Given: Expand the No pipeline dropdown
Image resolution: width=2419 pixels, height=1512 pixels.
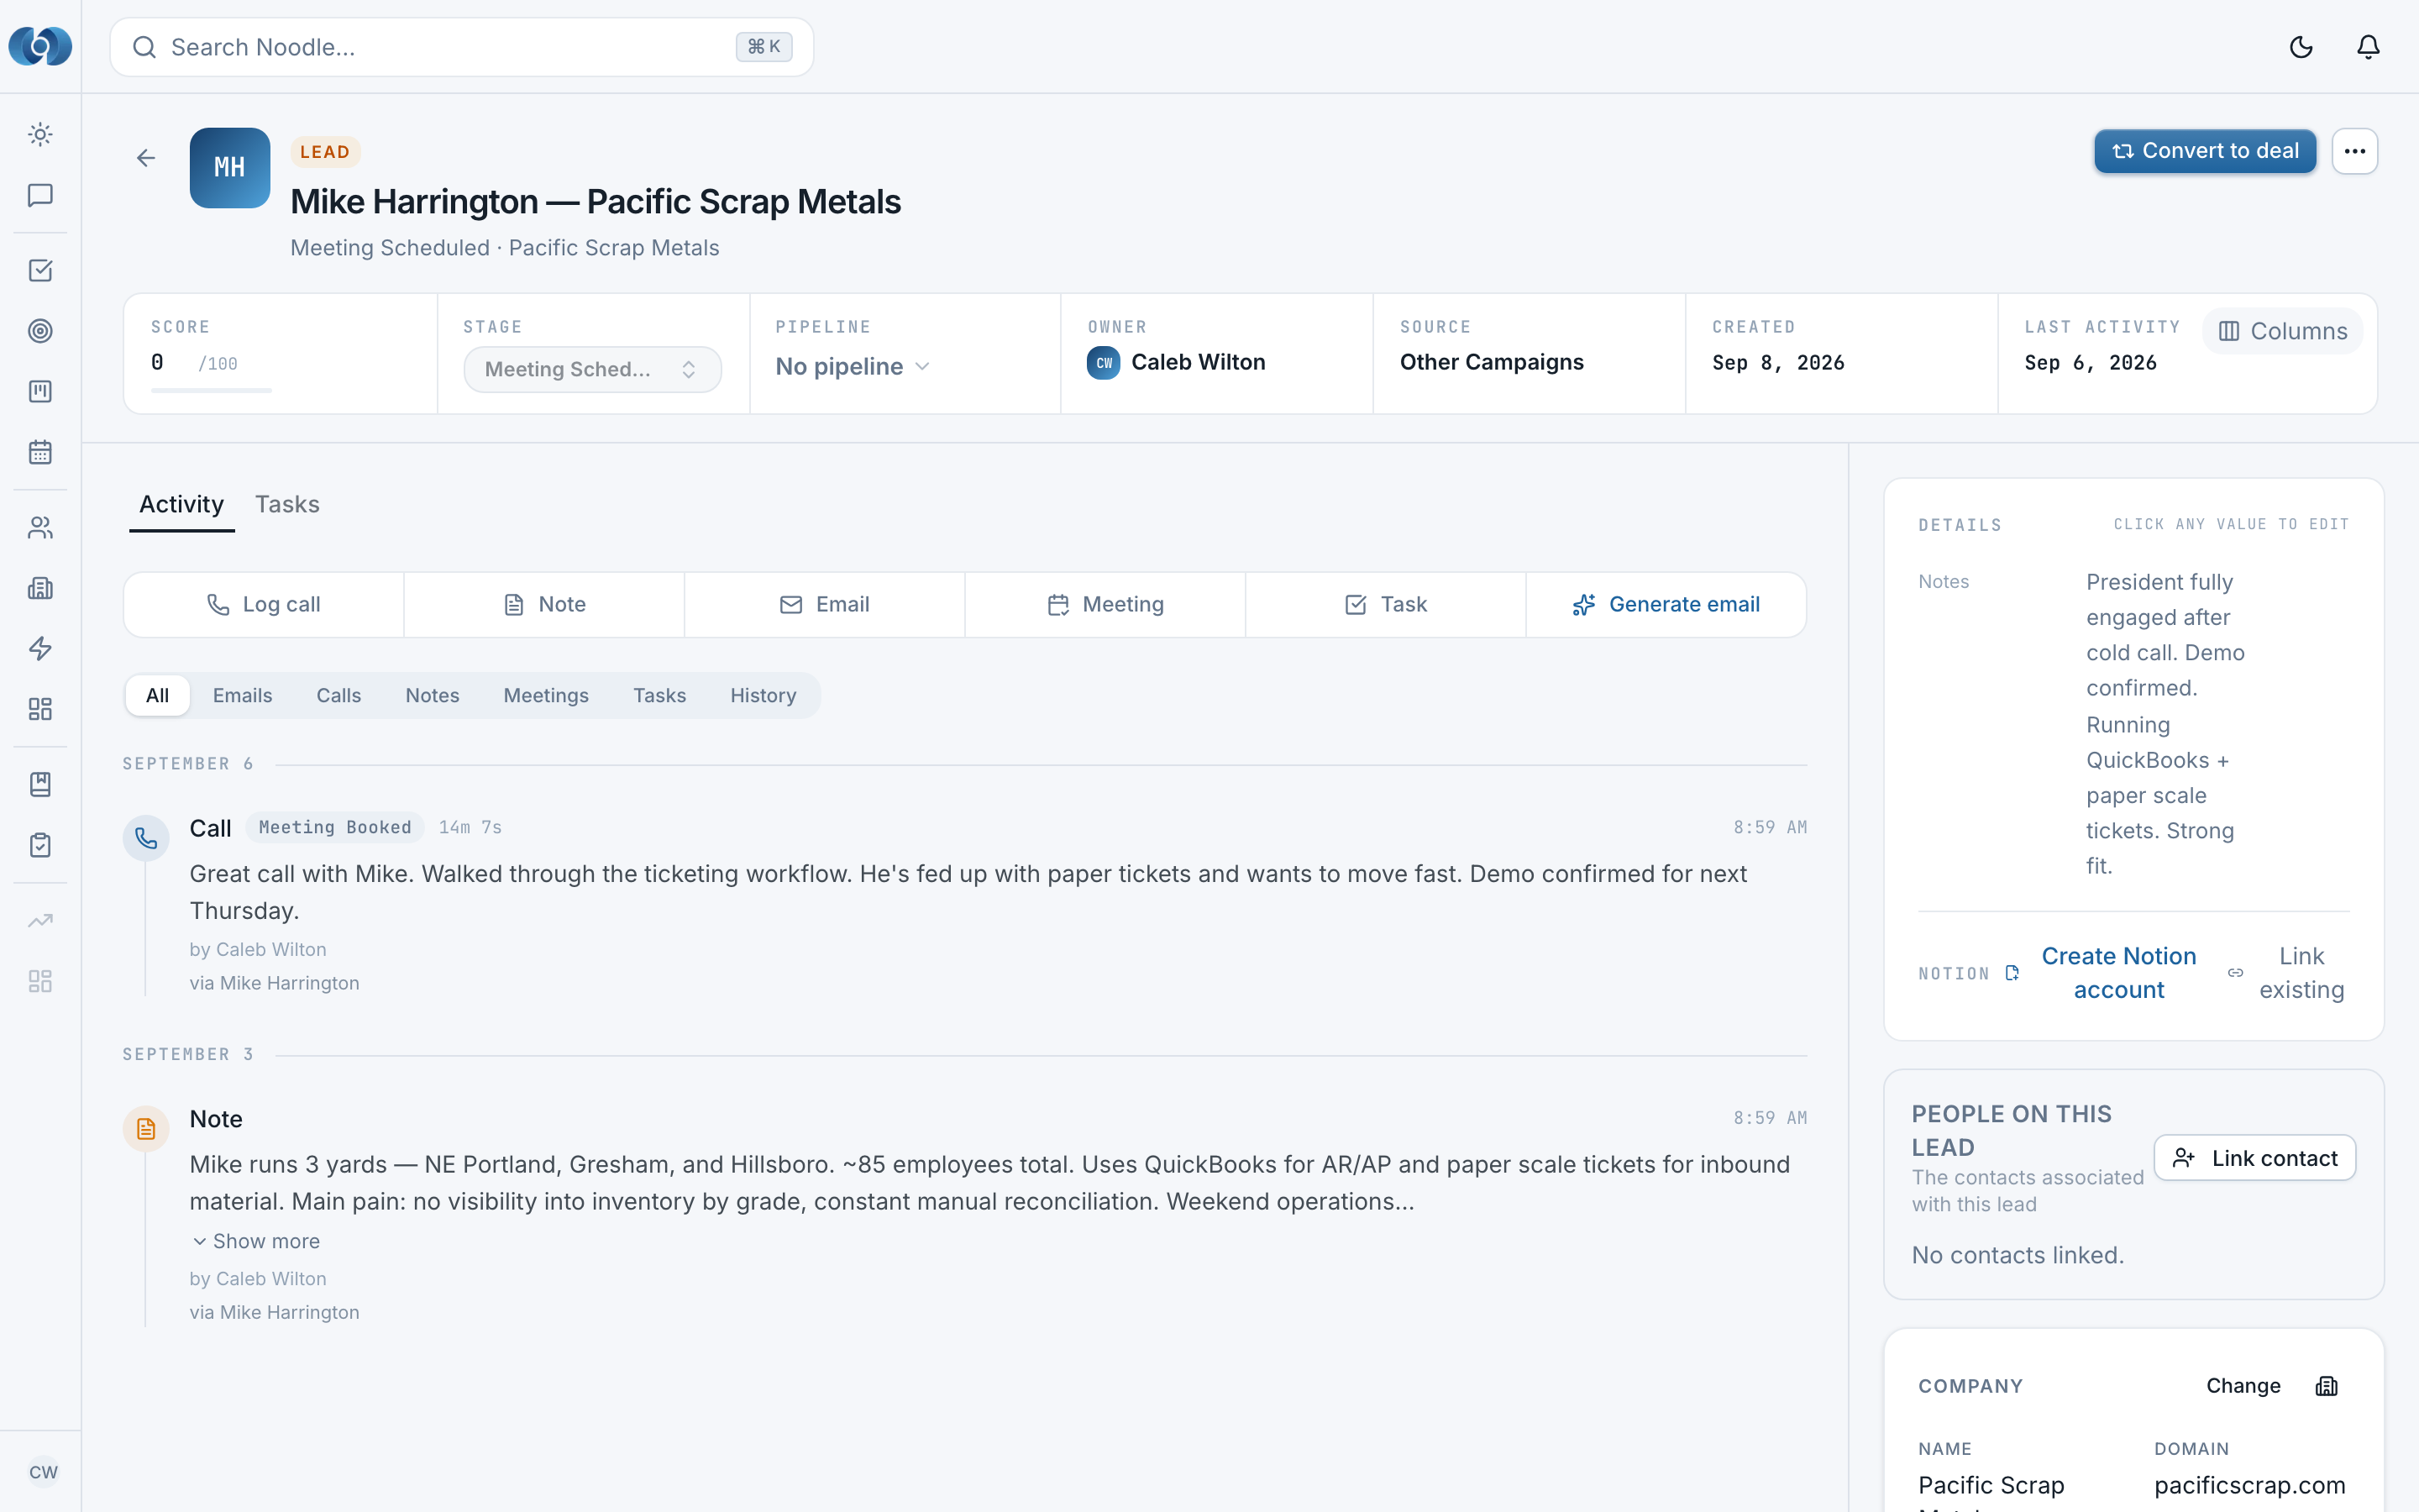Looking at the screenshot, I should pyautogui.click(x=853, y=367).
